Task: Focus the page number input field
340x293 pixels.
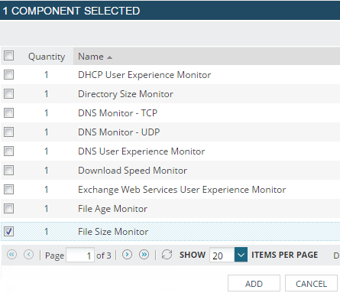Action: tap(80, 255)
